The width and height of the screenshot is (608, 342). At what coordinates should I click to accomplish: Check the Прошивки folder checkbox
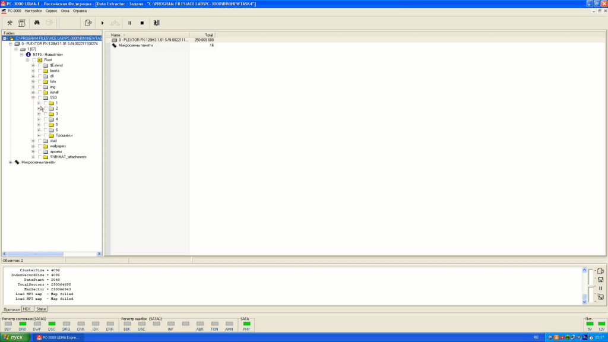click(46, 136)
